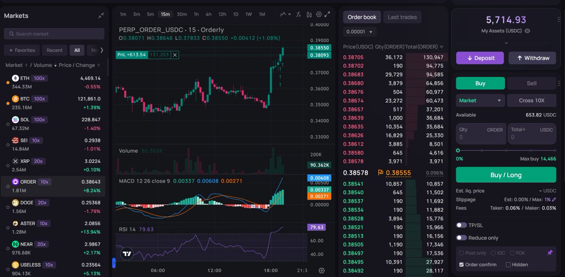Check the Hidden order checkbox

(x=508, y=265)
